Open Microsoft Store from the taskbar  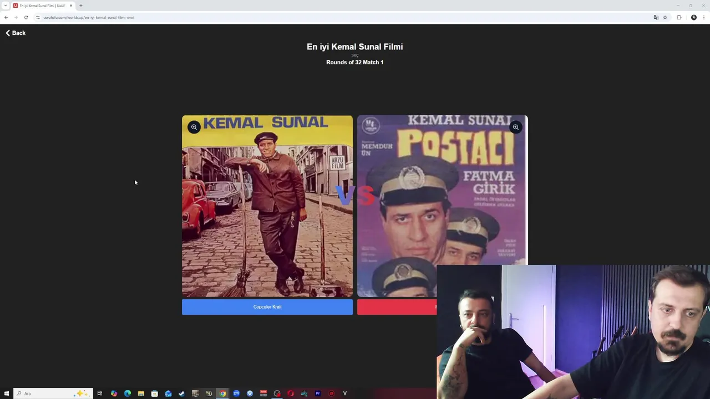point(155,393)
